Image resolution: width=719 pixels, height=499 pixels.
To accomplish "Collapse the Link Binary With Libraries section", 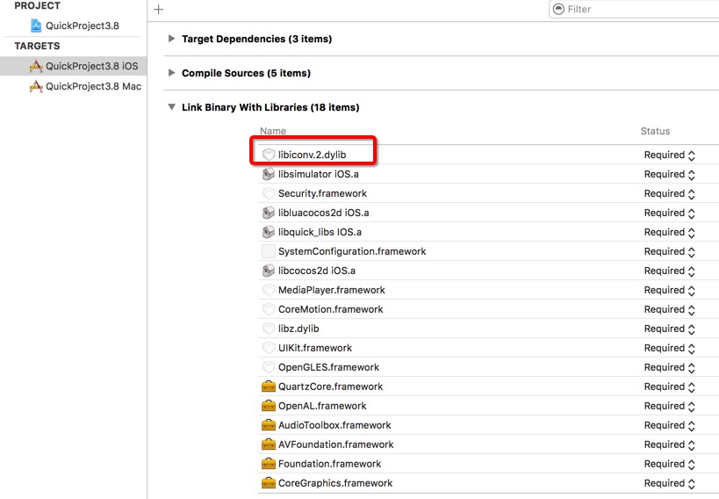I will tap(171, 107).
